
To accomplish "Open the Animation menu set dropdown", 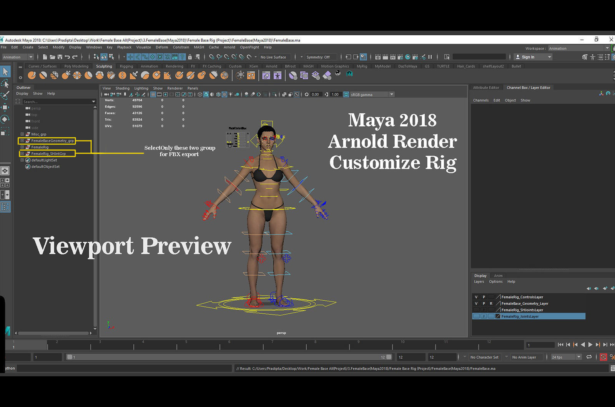I will coord(18,57).
